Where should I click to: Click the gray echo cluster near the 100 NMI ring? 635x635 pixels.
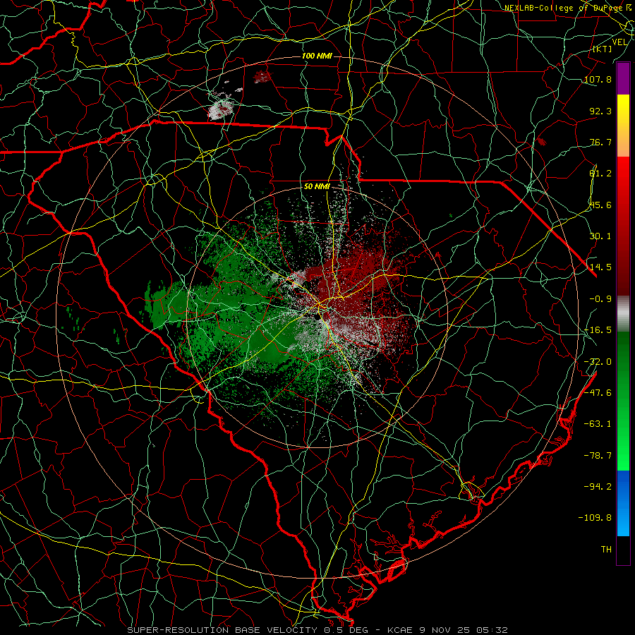pyautogui.click(x=221, y=109)
